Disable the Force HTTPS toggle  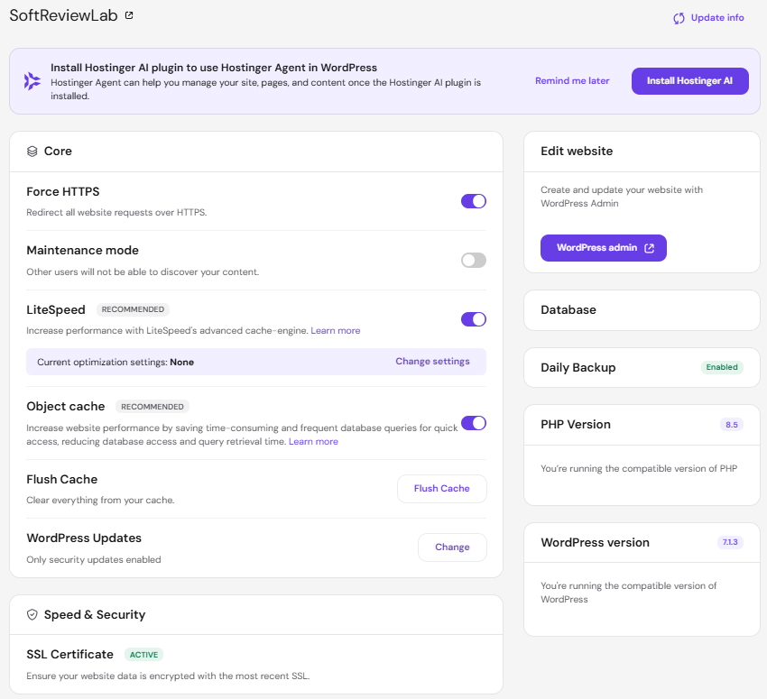(x=474, y=201)
